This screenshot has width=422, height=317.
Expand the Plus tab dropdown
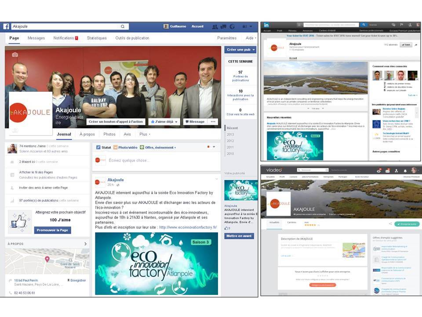pos(145,134)
